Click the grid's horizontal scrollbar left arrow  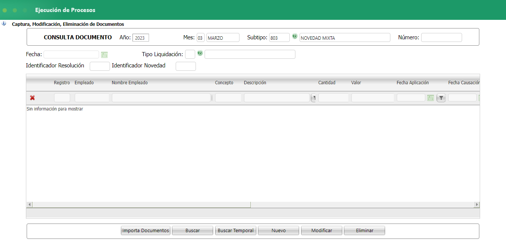pyautogui.click(x=29, y=205)
